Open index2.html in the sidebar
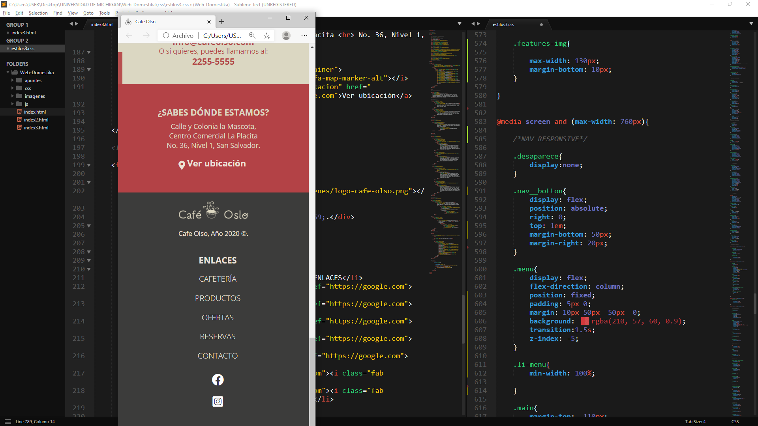 coord(36,120)
